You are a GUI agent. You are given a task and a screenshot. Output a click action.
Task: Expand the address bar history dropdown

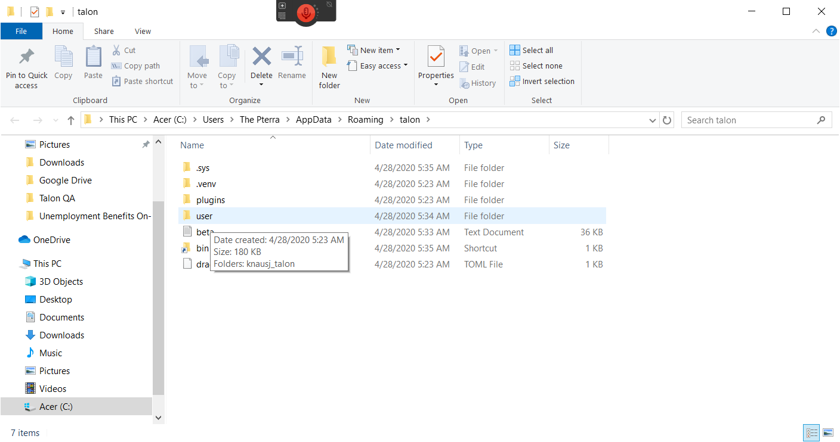653,120
